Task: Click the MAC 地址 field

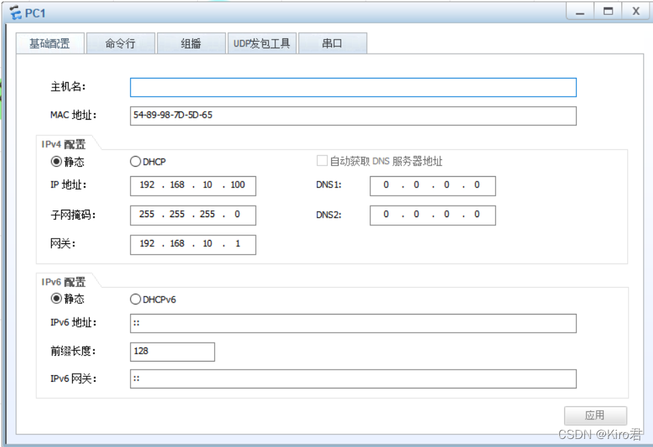Action: 353,116
